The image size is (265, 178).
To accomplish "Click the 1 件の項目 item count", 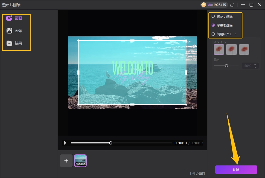I will pyautogui.click(x=197, y=174).
